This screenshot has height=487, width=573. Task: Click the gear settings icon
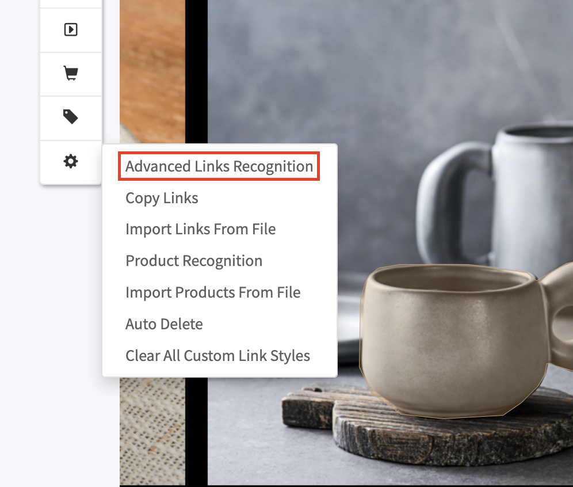[x=70, y=162]
